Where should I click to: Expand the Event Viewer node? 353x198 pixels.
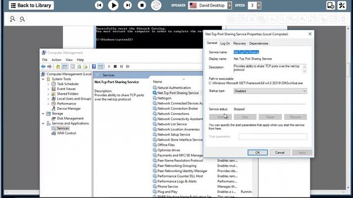48,89
